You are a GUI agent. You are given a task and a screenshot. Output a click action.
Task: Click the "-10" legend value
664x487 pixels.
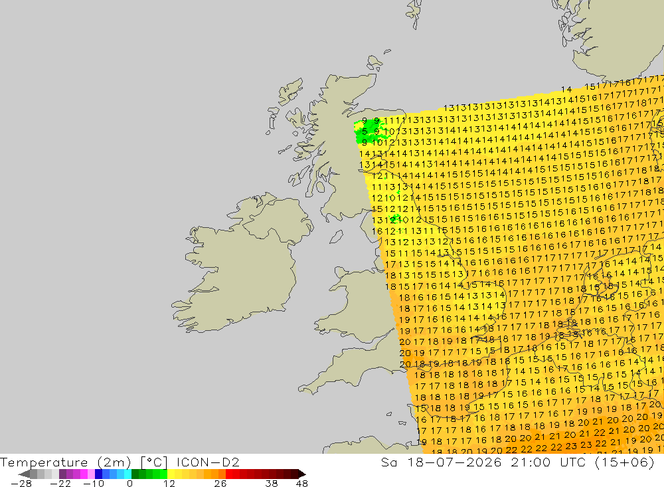coord(93,483)
